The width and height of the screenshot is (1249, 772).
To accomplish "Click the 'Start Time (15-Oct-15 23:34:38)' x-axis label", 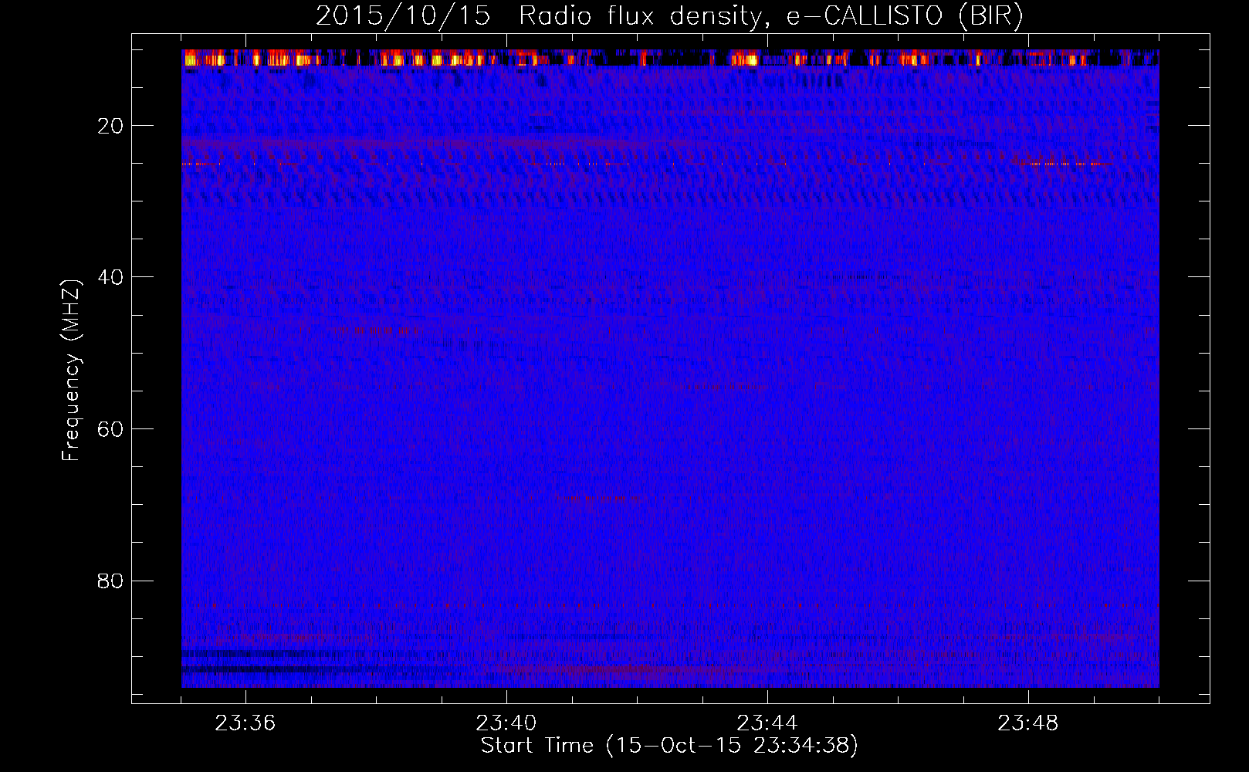I will coord(669,746).
